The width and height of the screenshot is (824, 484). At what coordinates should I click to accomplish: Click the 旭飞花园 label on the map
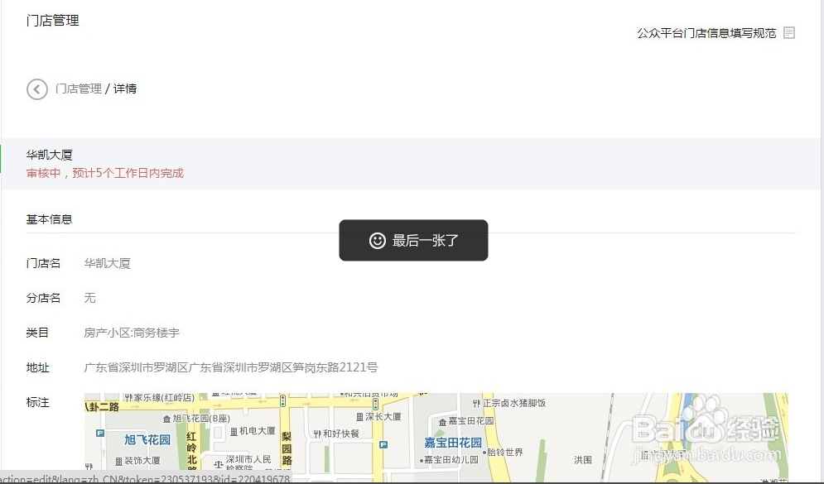coord(147,440)
